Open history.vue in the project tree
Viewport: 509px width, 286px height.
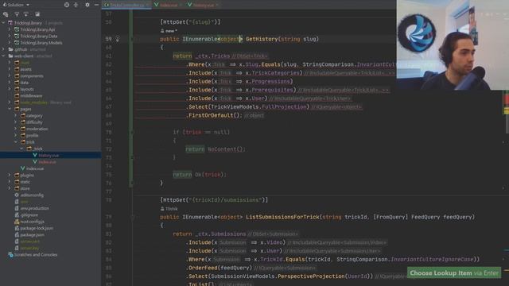[x=46, y=156]
